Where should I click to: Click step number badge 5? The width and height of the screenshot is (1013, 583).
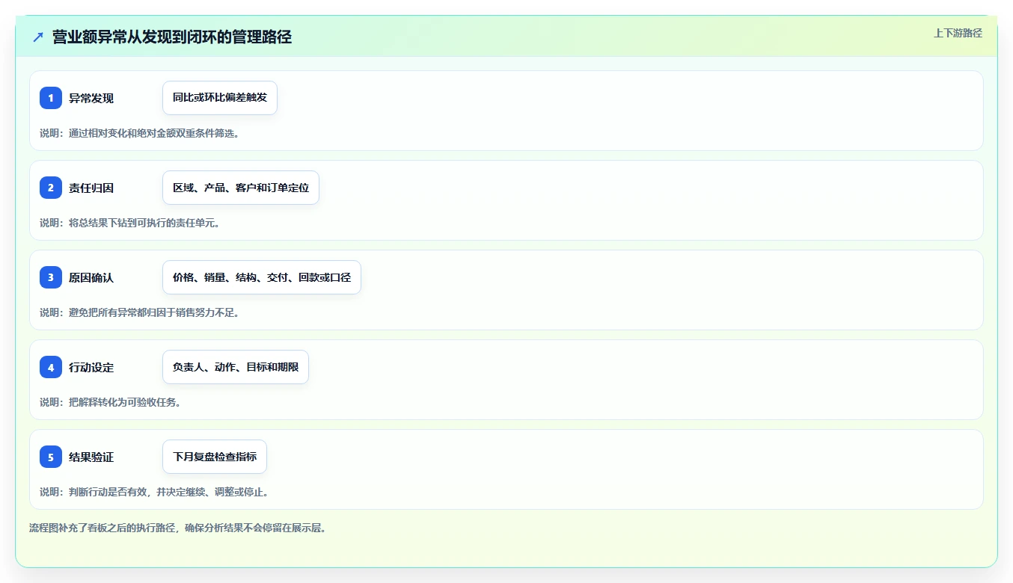[51, 457]
